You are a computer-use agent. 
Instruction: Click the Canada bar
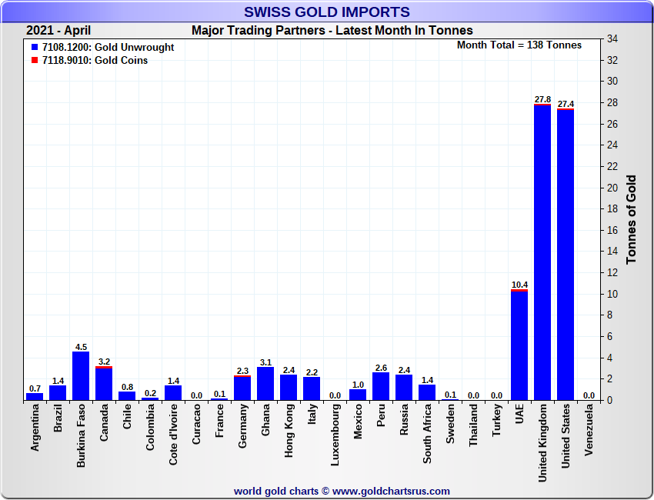104,383
